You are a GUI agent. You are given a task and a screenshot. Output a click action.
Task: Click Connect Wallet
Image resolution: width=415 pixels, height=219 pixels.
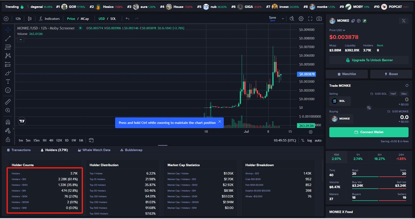pos(369,132)
